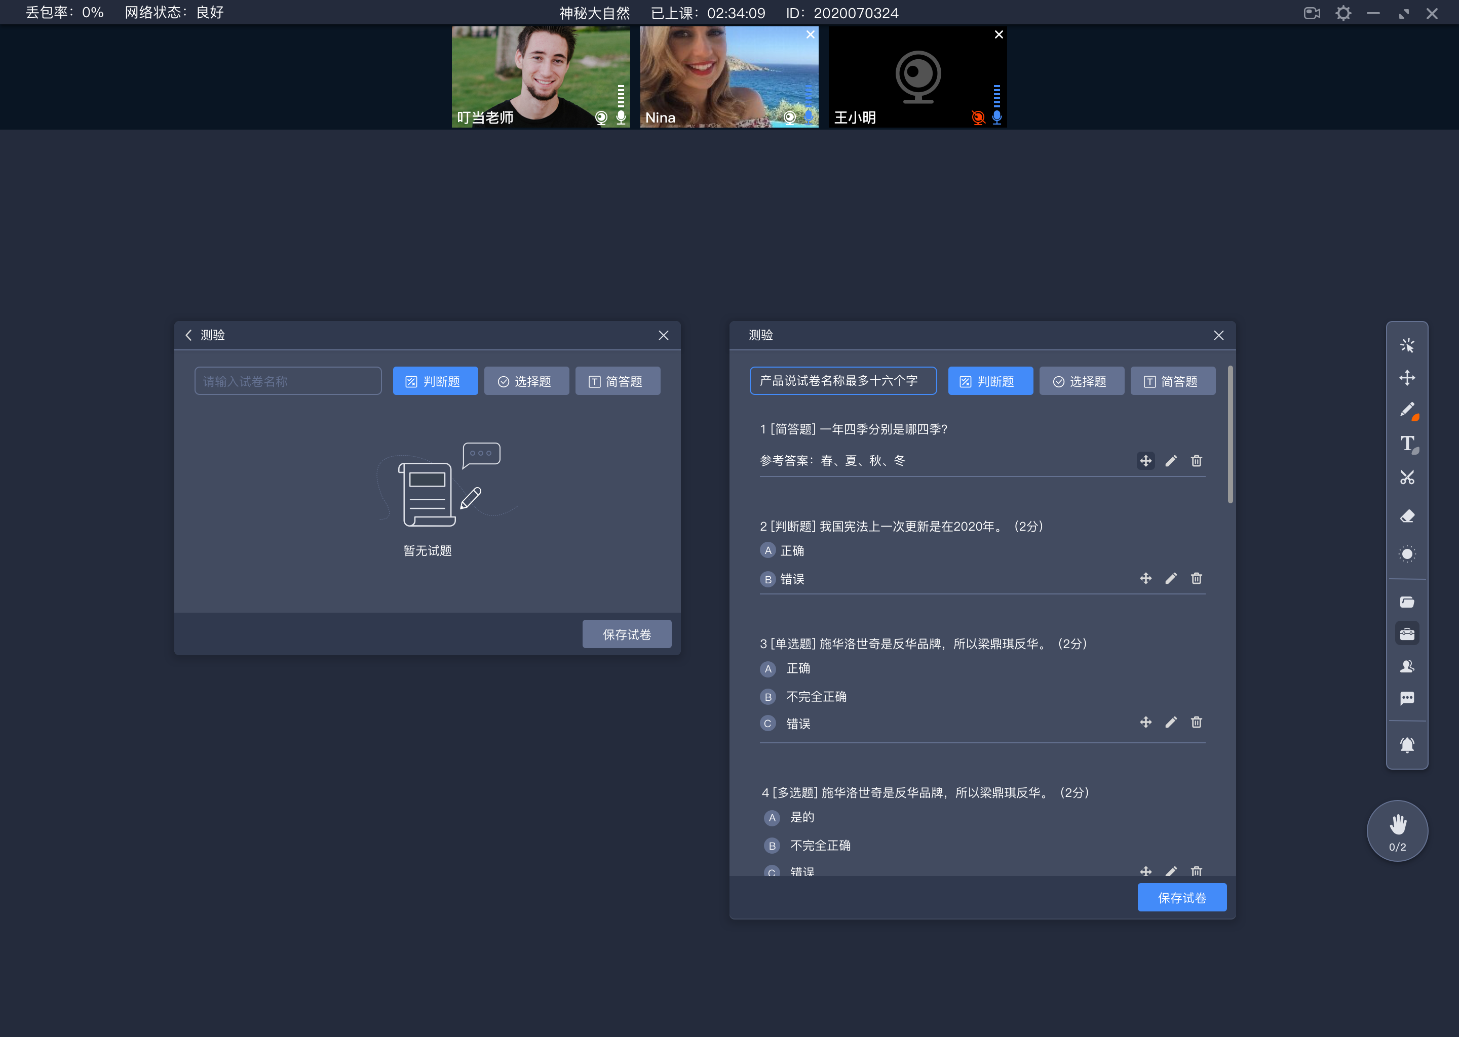Click delete button for question 1
The height and width of the screenshot is (1037, 1459).
click(x=1197, y=460)
